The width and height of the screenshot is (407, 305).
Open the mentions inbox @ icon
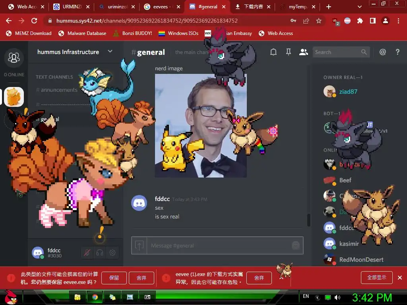pos(383,52)
